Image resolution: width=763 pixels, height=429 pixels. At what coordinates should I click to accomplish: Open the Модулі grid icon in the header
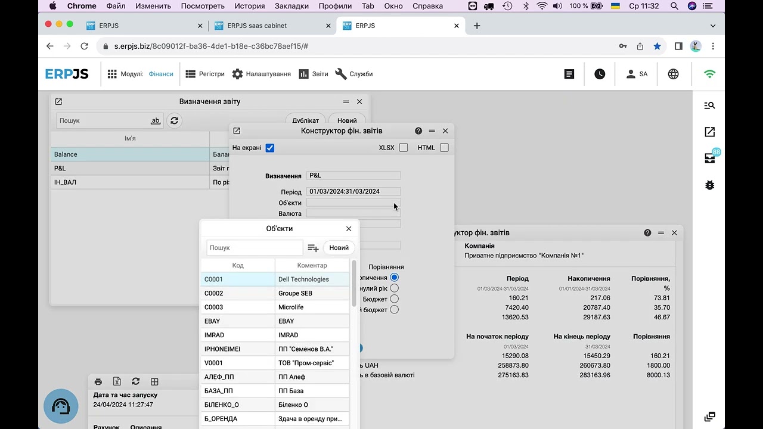112,74
